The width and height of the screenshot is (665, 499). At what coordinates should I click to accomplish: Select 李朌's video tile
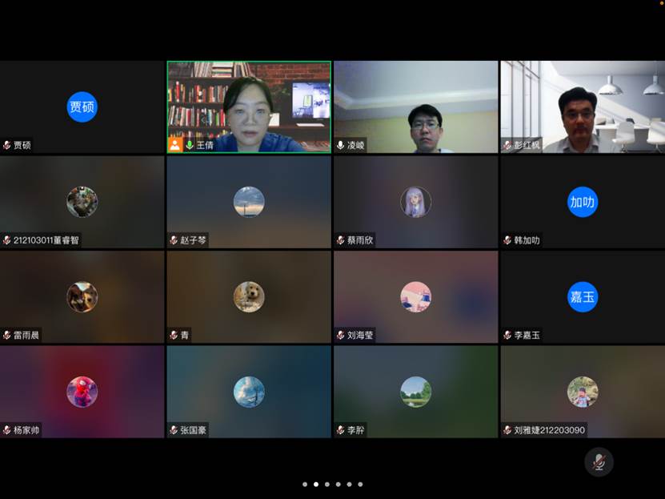tap(415, 392)
